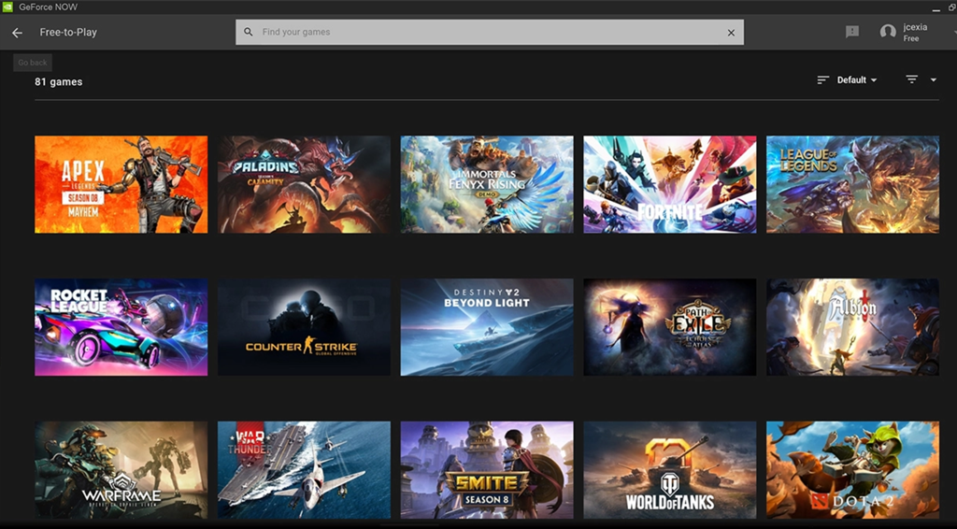This screenshot has height=529, width=957.
Task: Minimize the GeForce NOW window
Action: click(936, 8)
